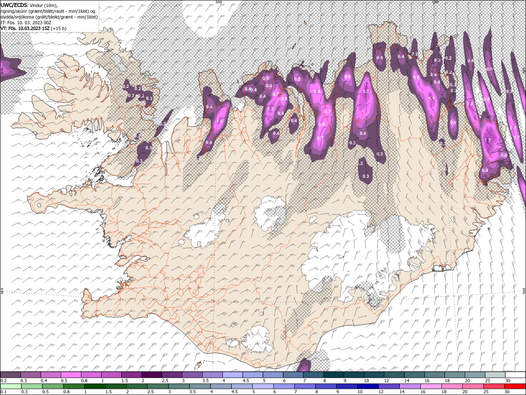Screen dimensions: 526x395
Task: Select the palest green 0.1–0.3 swatch
Action: pyautogui.click(x=11, y=386)
